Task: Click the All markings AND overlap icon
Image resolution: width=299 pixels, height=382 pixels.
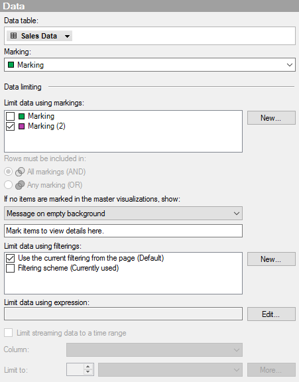Action: click(x=20, y=172)
